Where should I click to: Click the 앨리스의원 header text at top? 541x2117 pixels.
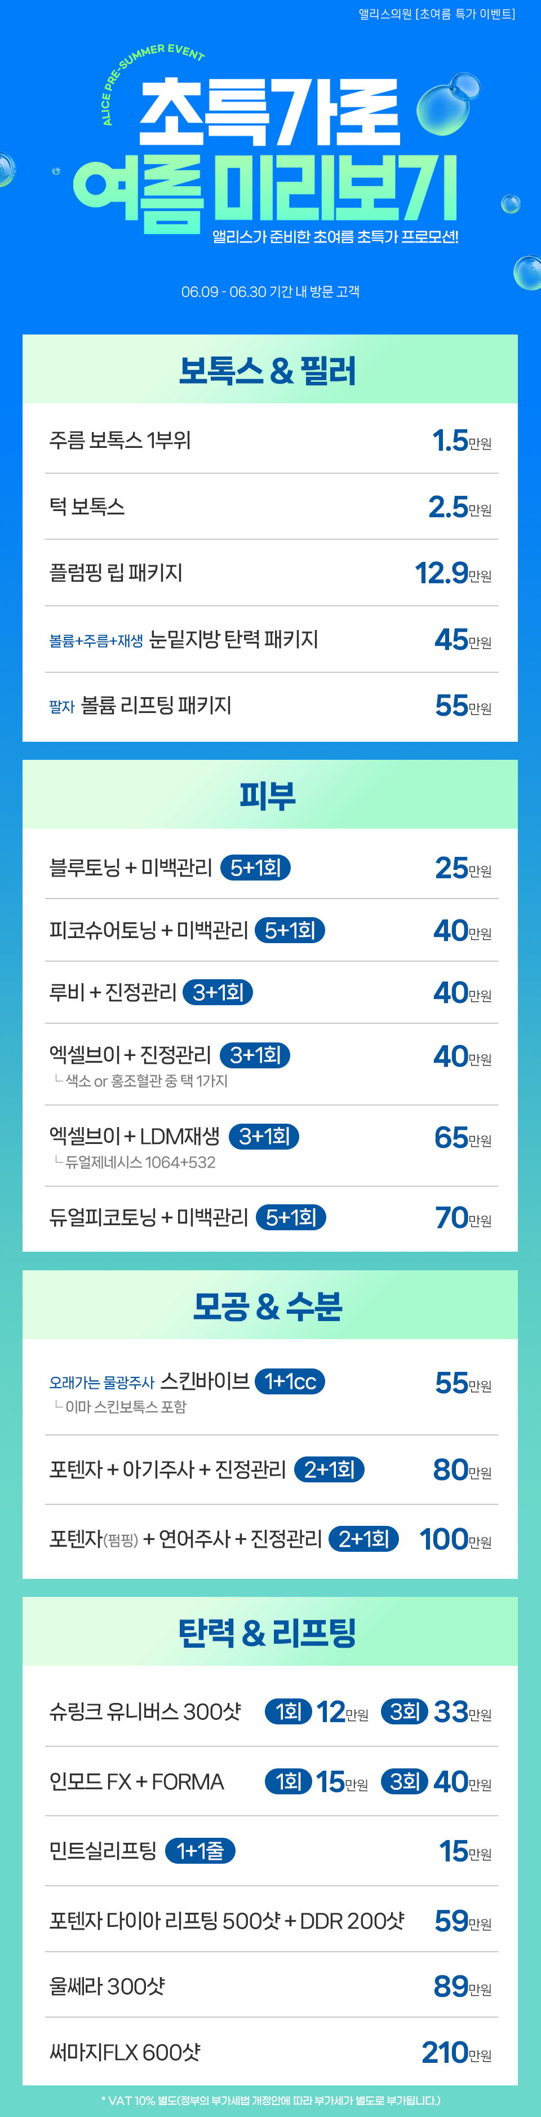(437, 14)
